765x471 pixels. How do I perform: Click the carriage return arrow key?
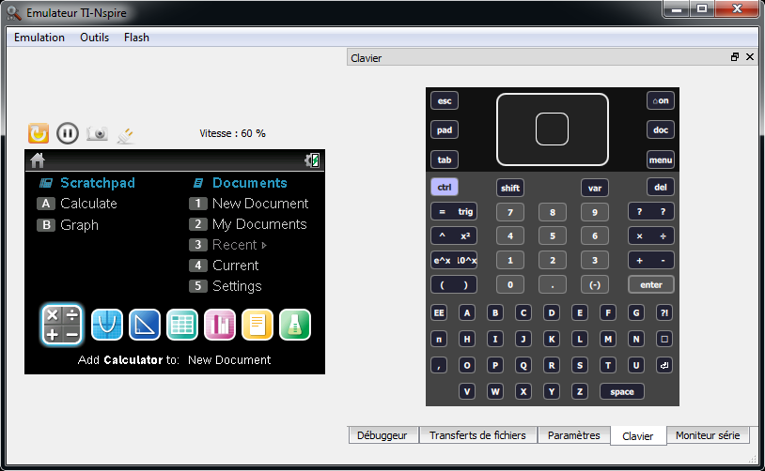coord(664,365)
